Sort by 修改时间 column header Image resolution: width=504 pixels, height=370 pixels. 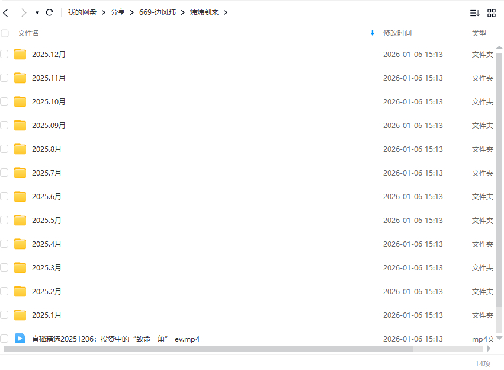397,33
